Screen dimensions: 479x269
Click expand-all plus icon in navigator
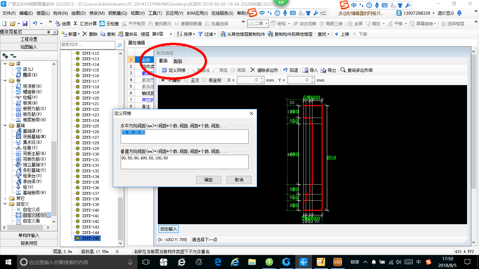(x=5, y=55)
